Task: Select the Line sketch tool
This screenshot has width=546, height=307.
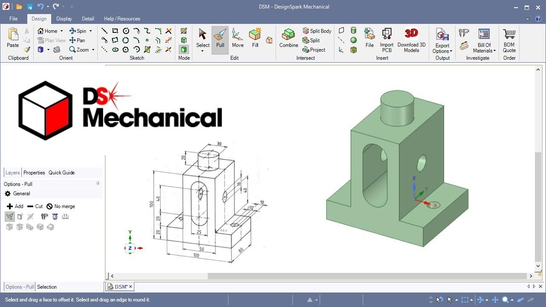Action: point(104,31)
